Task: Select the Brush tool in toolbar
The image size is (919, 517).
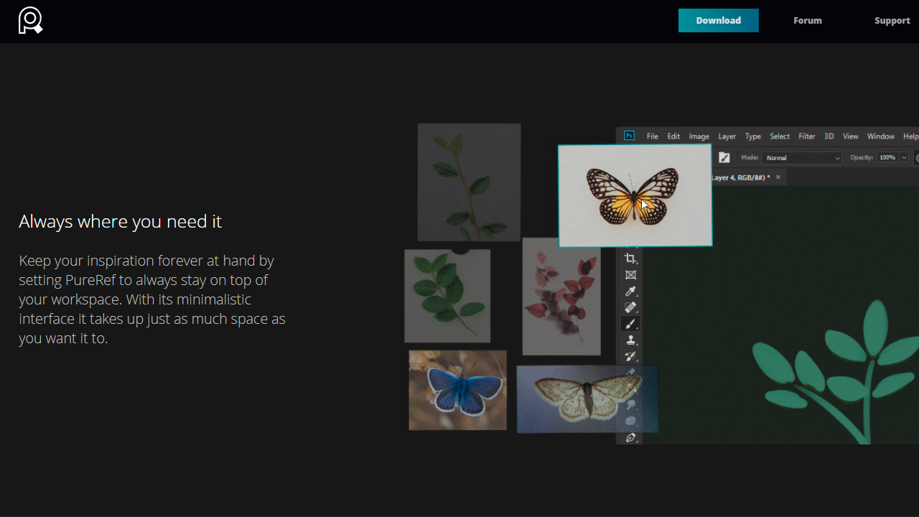Action: pyautogui.click(x=630, y=324)
